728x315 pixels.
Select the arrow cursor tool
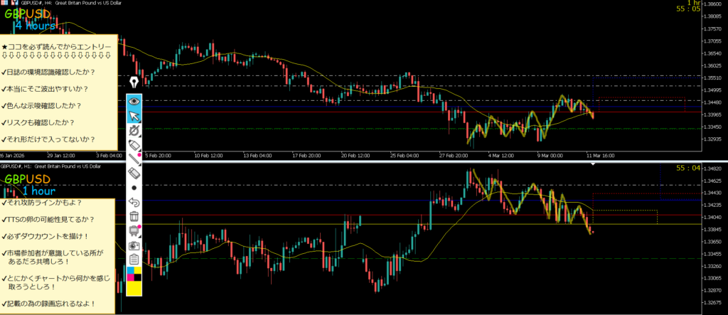point(134,116)
